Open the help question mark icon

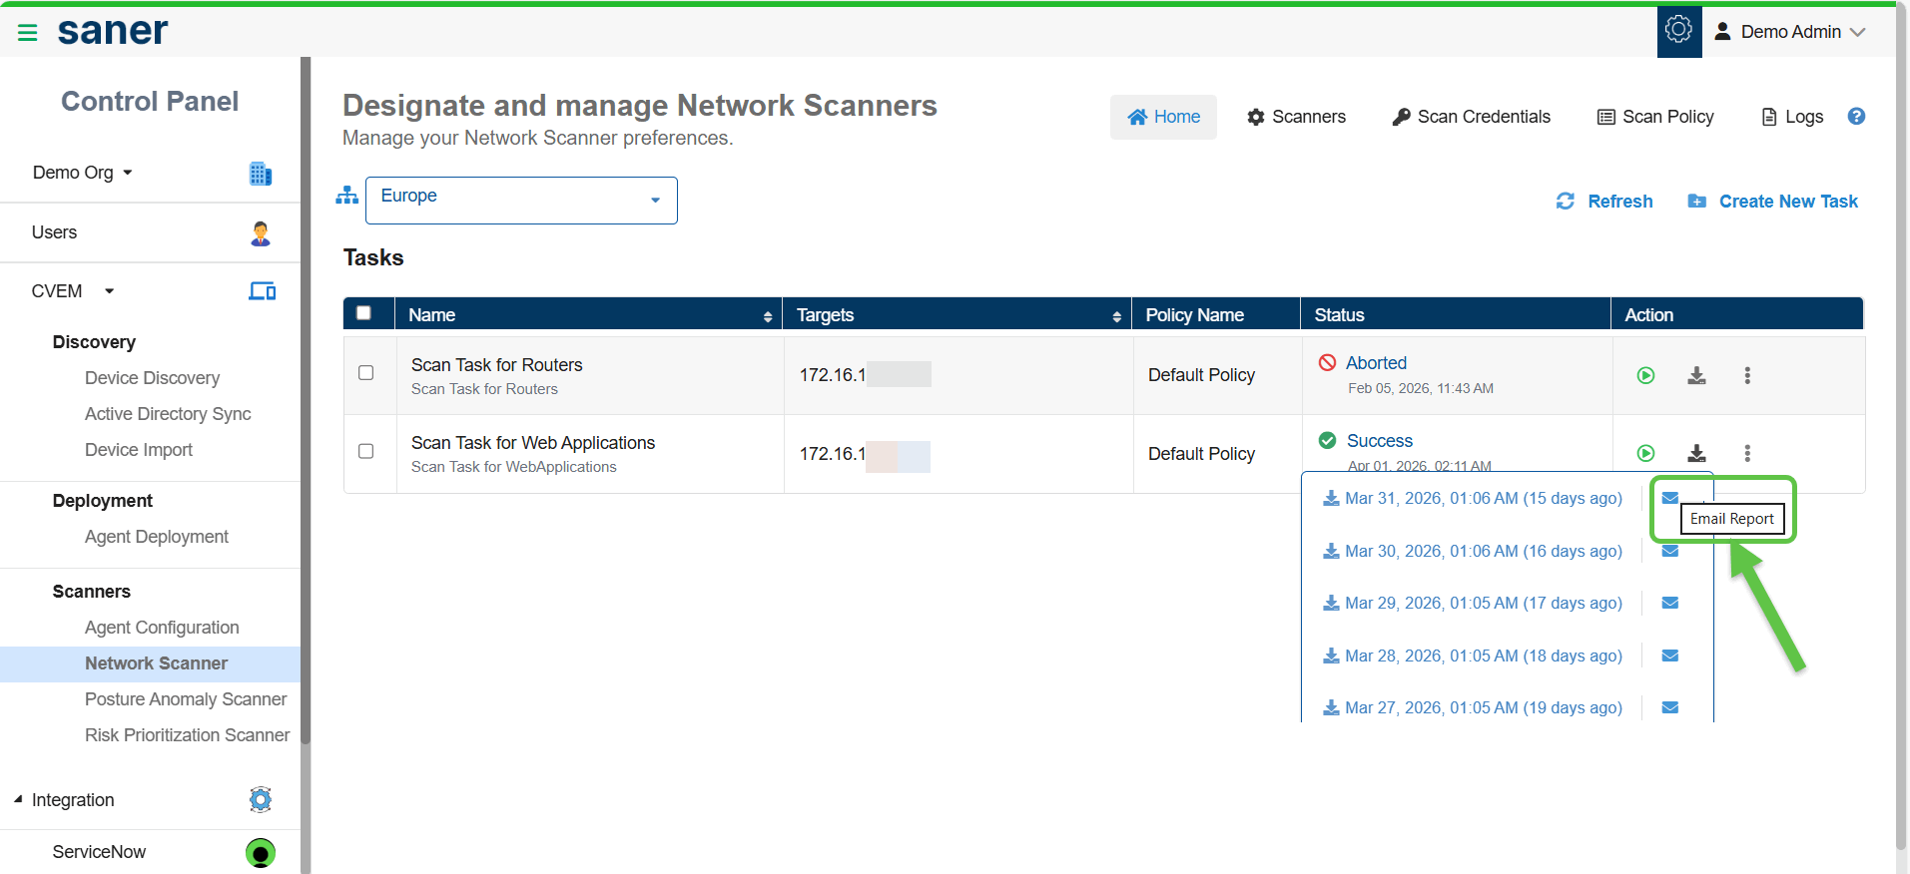(x=1856, y=116)
